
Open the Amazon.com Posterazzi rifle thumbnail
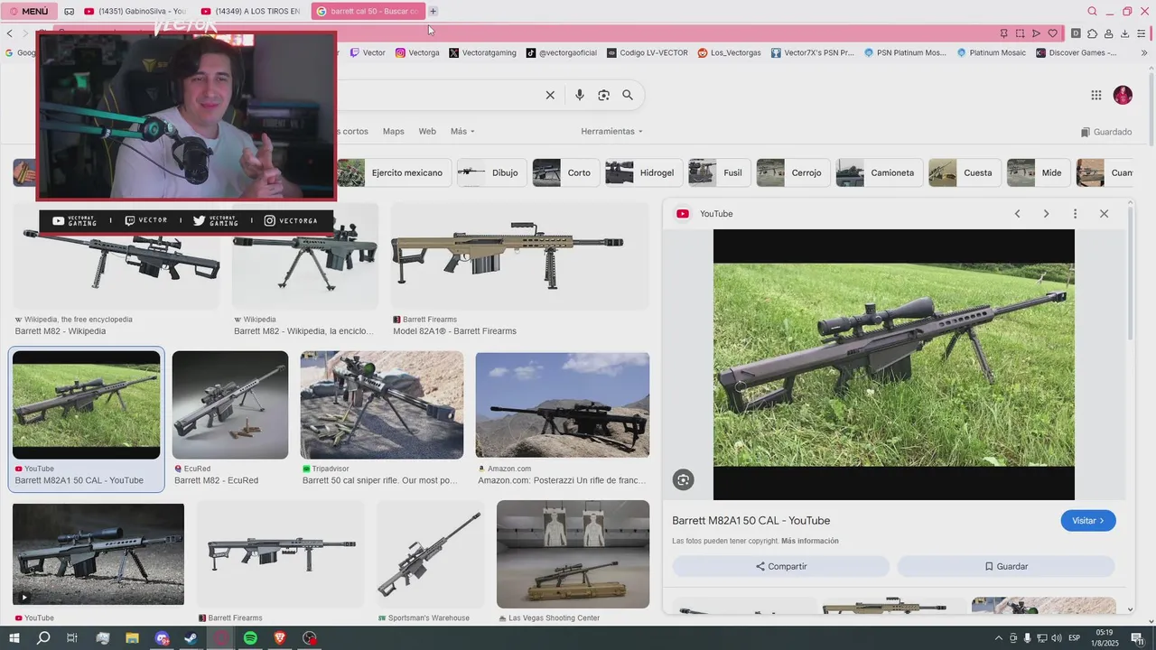tap(562, 404)
